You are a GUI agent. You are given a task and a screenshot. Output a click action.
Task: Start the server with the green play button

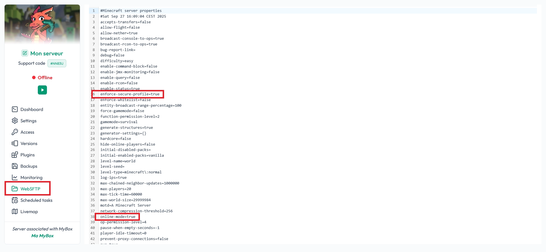point(42,90)
